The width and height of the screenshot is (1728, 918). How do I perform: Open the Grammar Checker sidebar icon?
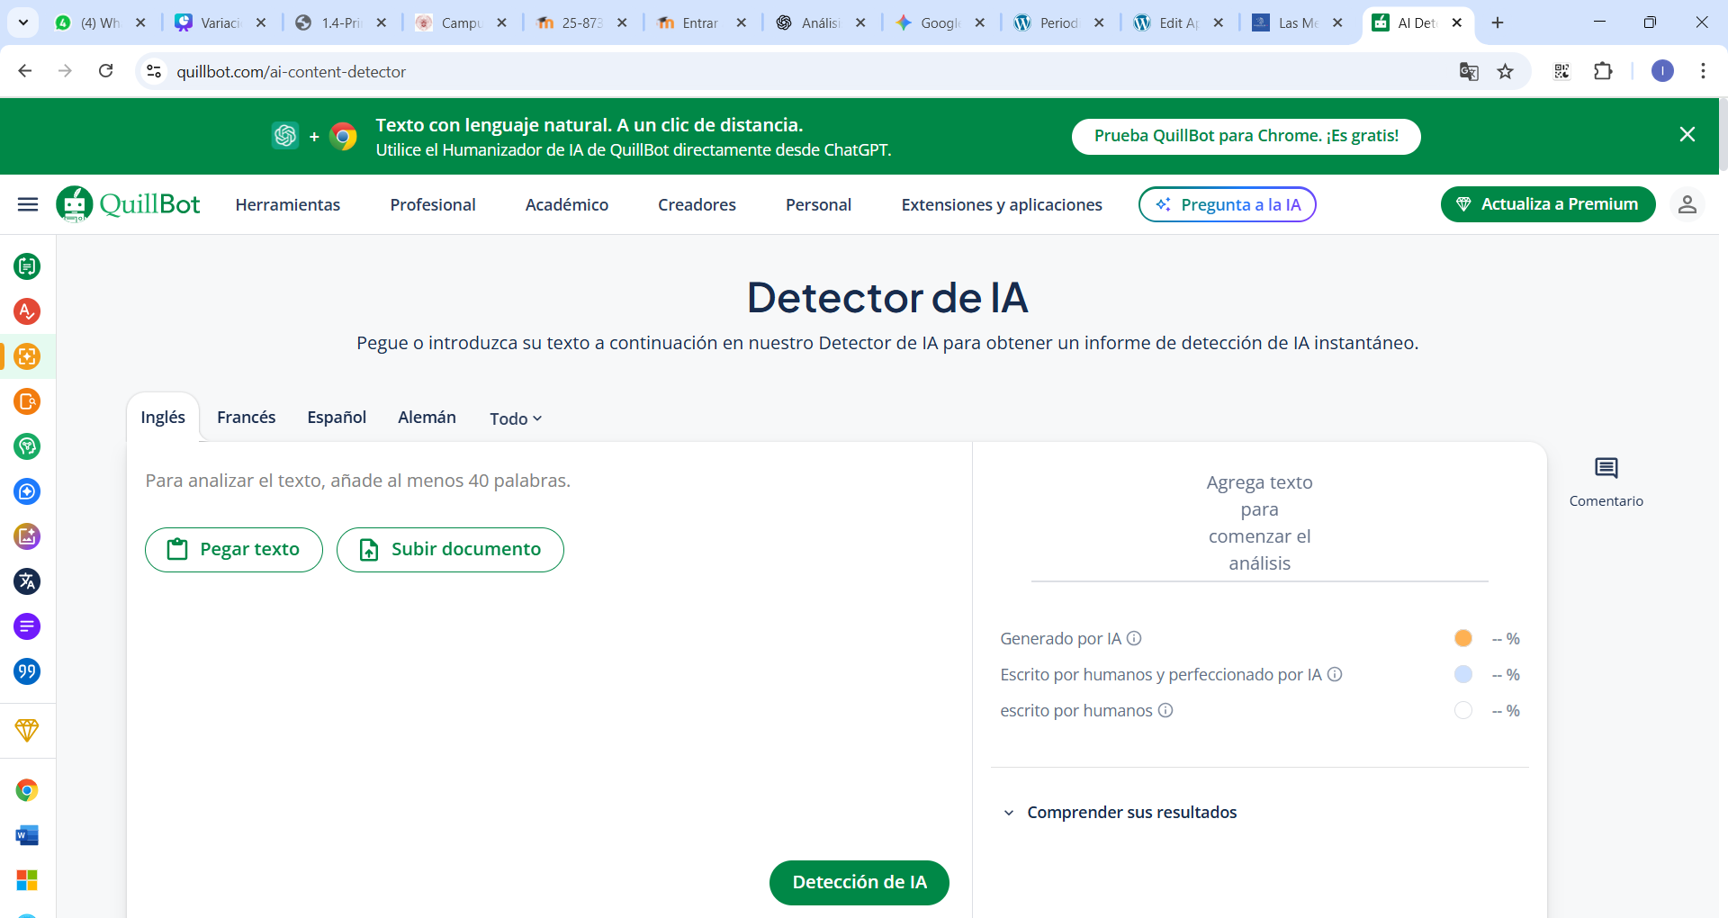[27, 311]
